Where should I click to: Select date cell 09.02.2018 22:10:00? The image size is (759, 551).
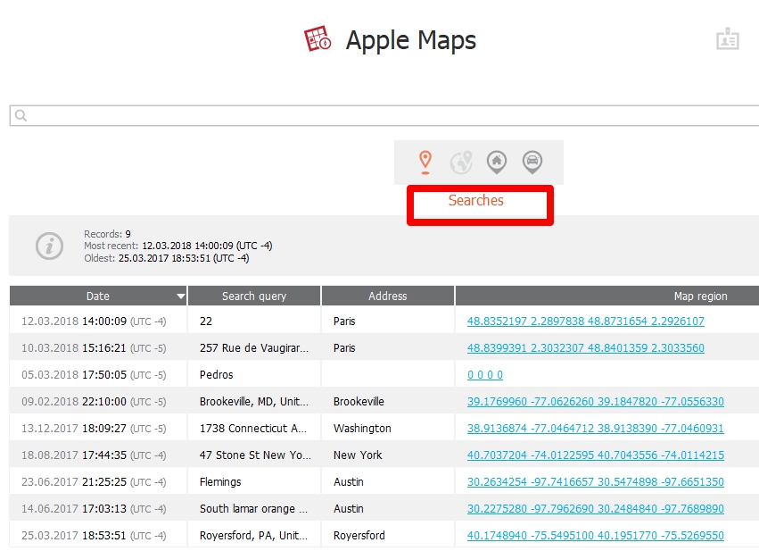[x=98, y=401]
